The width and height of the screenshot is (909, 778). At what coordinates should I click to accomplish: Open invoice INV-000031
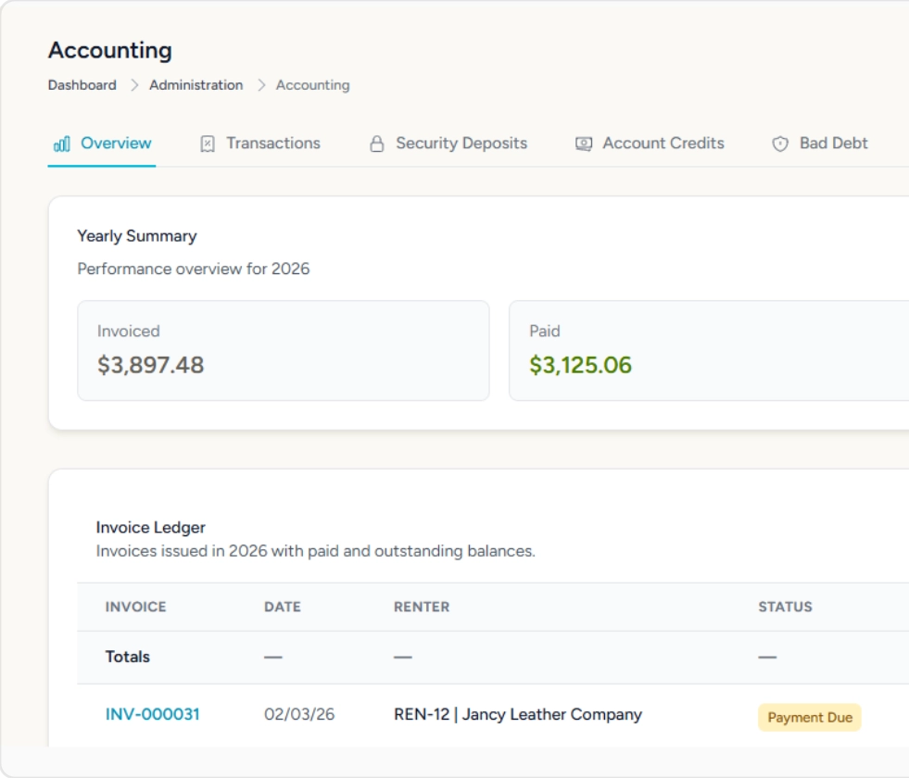(152, 714)
